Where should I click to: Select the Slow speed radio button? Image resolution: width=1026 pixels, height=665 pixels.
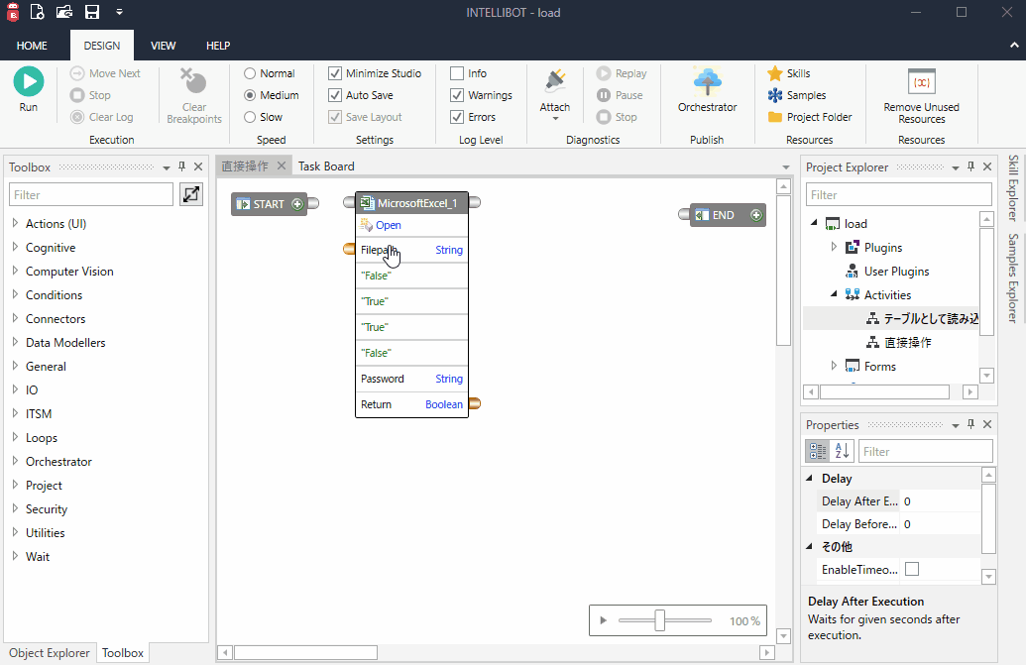249,116
